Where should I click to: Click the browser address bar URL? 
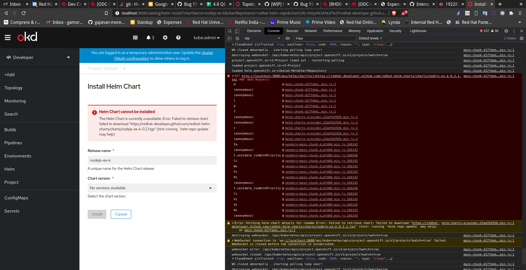pos(254,13)
